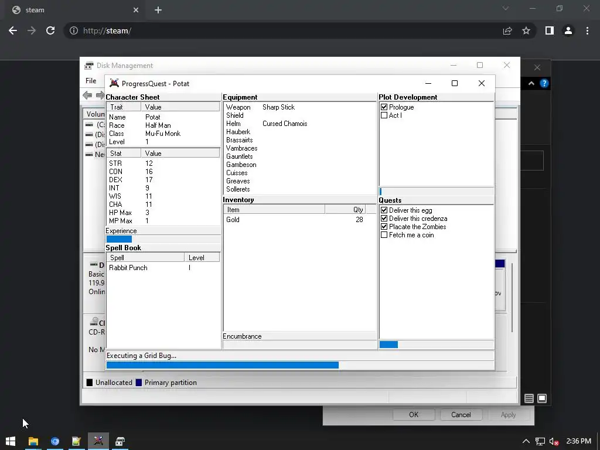600x450 pixels.
Task: Select the Gold inventory row
Action: (x=300, y=220)
